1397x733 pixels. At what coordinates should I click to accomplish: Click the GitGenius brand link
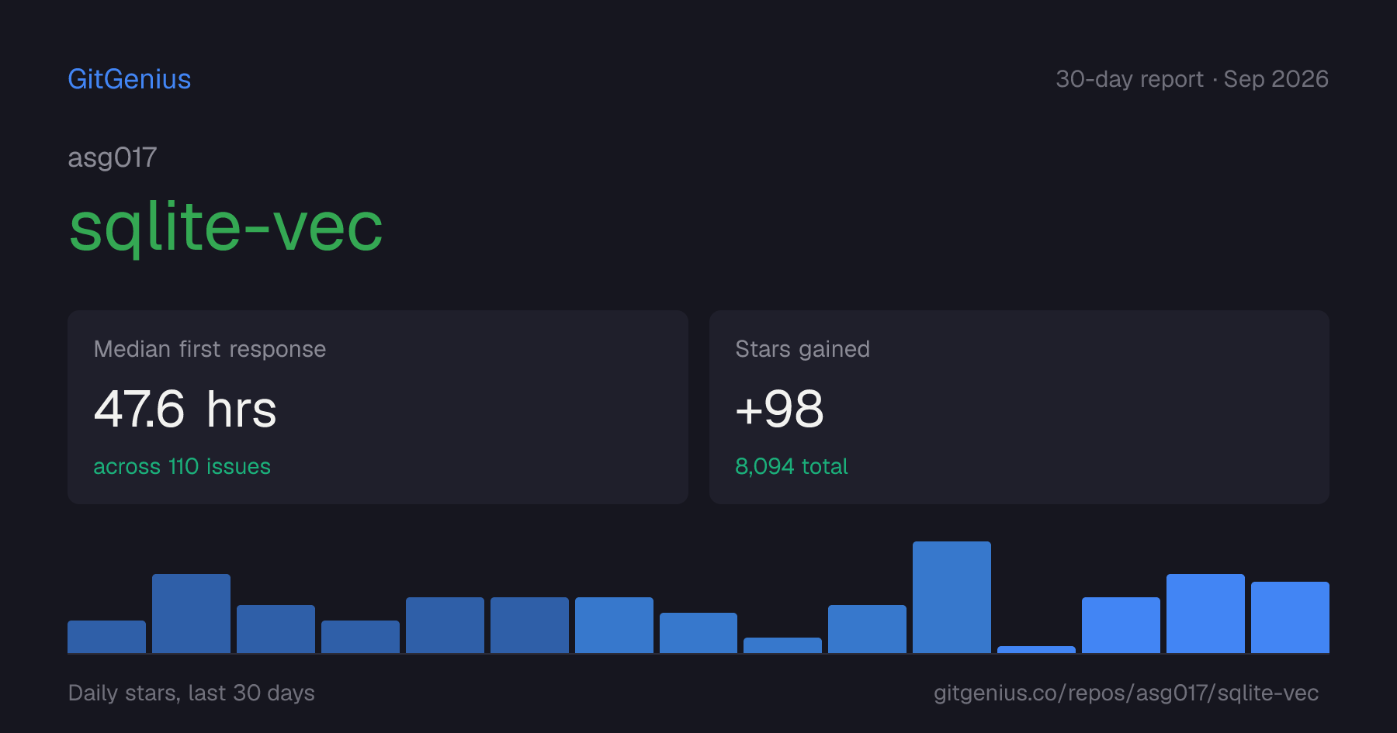click(129, 79)
